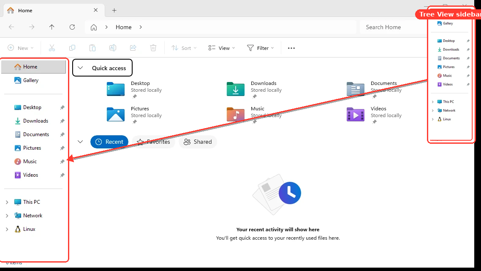Open the Pictures folder in Quick access
Image resolution: width=481 pixels, height=271 pixels.
[116, 115]
